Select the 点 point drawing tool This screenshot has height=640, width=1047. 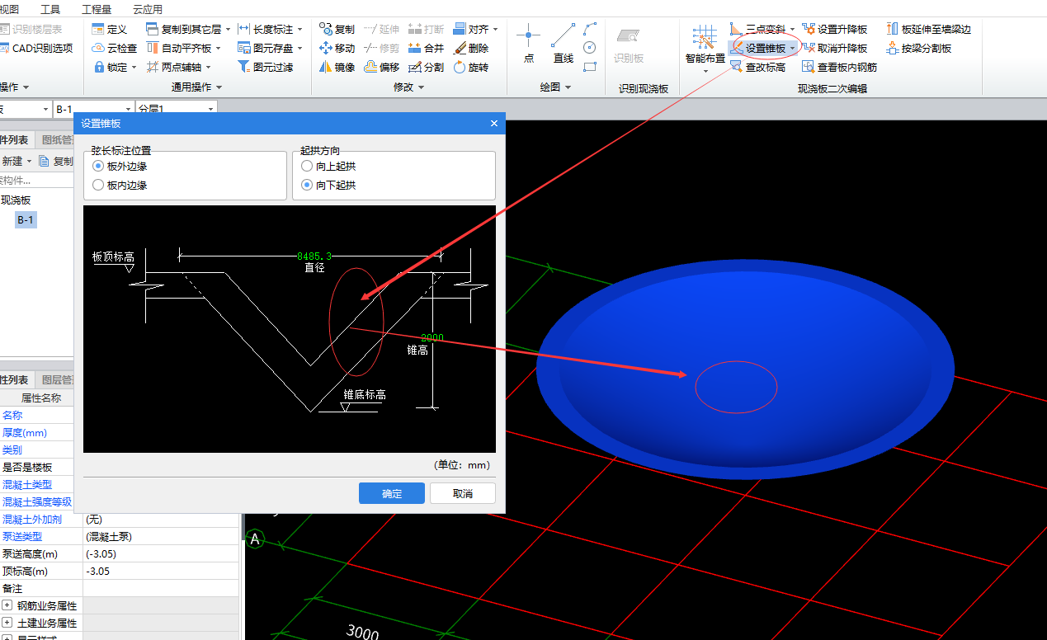(529, 43)
